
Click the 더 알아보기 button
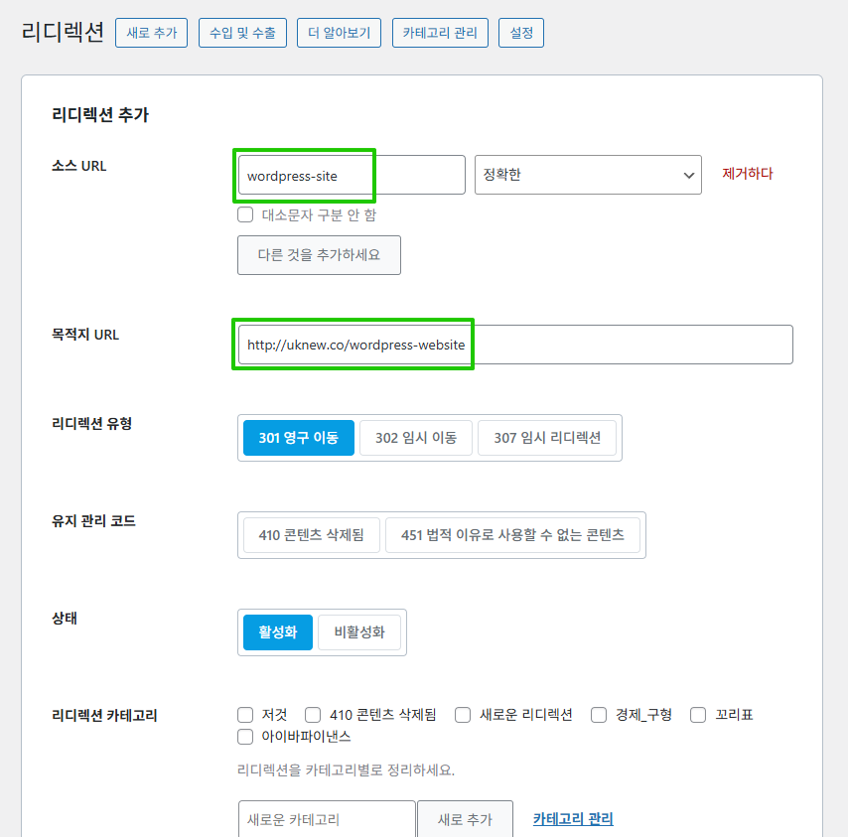pos(339,33)
